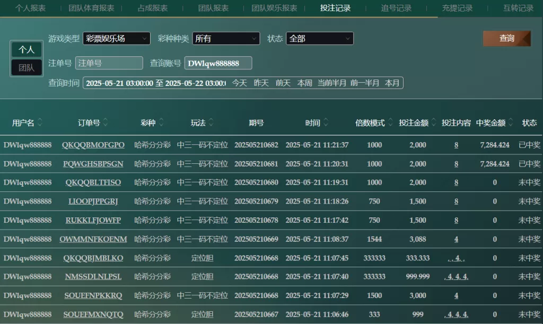Switch to 个人 view toggle
Viewport: 543px width, 324px height.
point(27,49)
